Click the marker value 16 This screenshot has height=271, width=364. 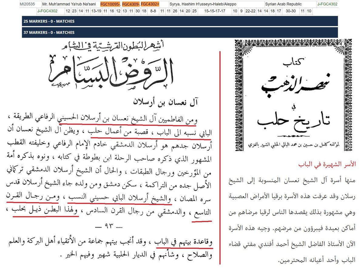coord(112,11)
